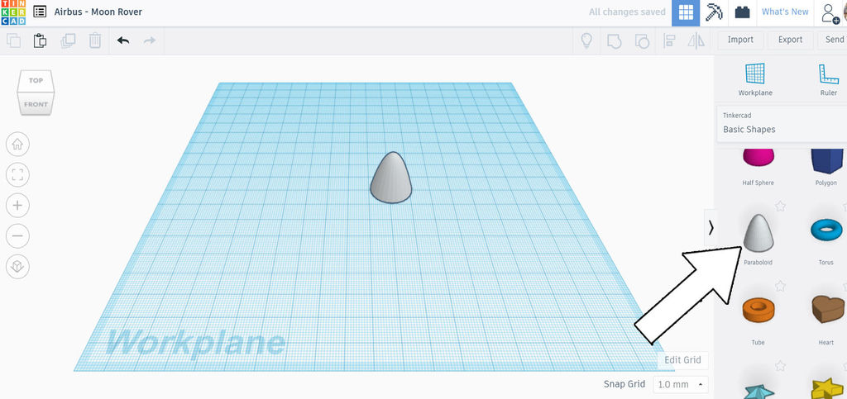Open the designs list icon beside the title

click(x=40, y=12)
